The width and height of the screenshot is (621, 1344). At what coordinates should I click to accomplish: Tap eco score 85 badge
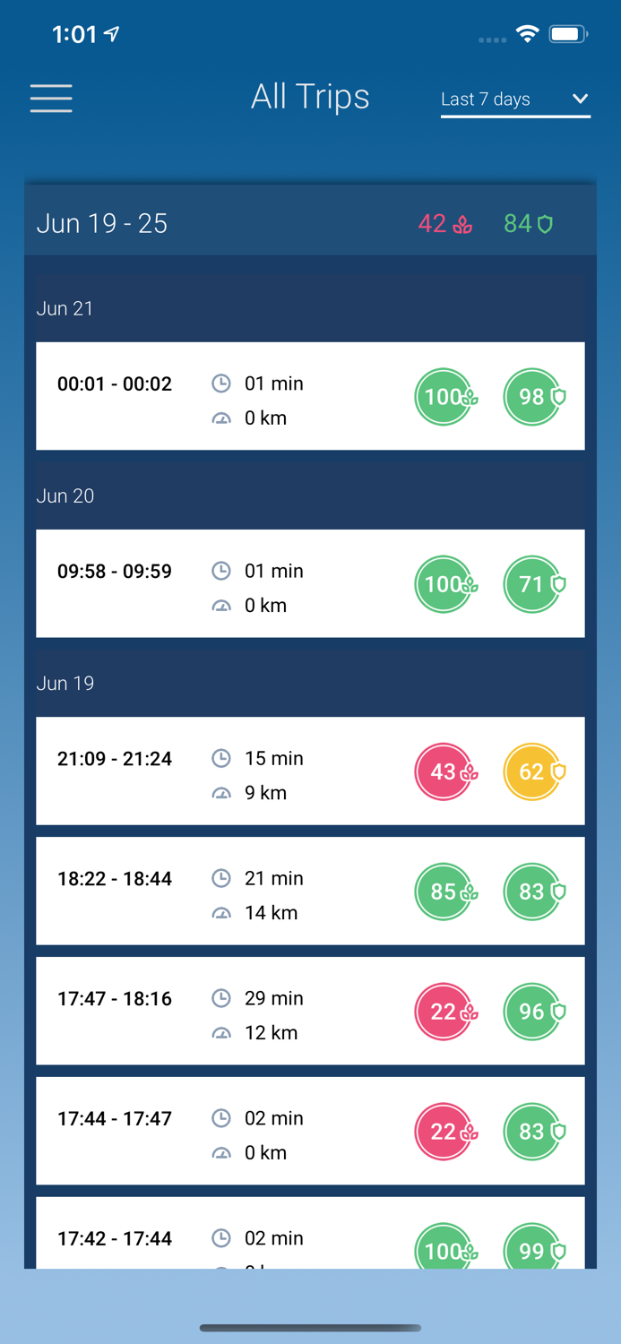click(444, 892)
